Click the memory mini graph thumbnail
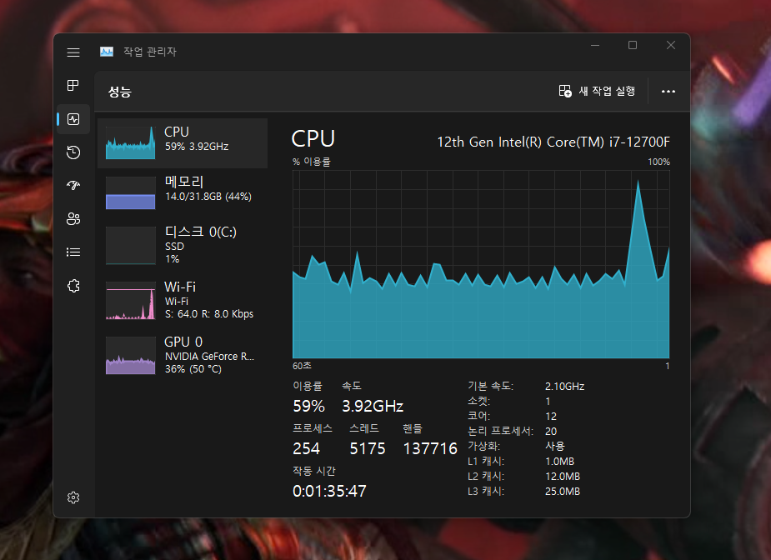The width and height of the screenshot is (771, 560). [130, 192]
